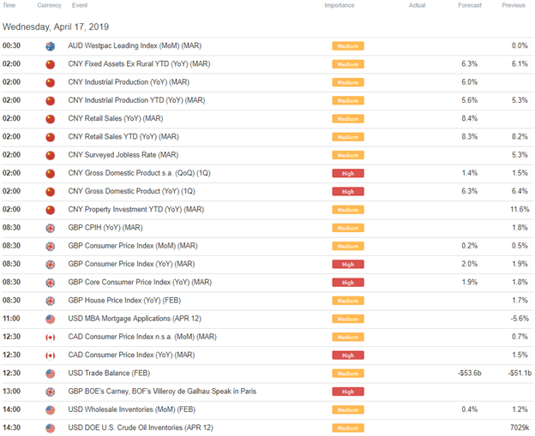
Task: Open GBP Consumer Price Index (YoY) (MAR) event
Action: point(131,264)
